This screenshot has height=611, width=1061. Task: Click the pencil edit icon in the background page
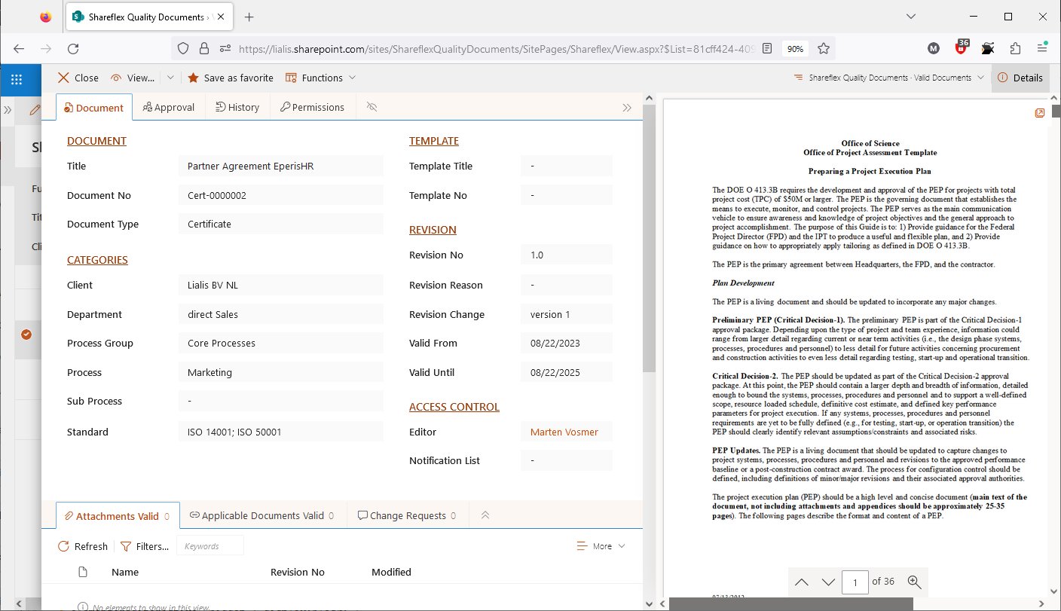[35, 110]
